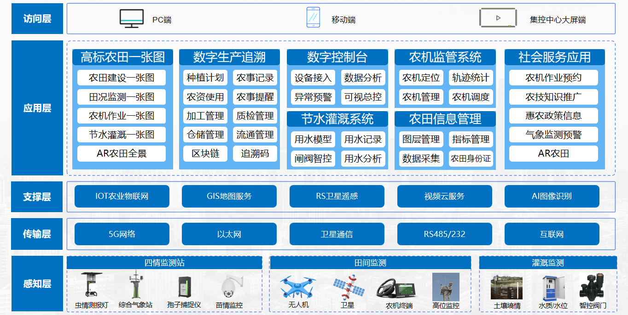Click the 种植计划 button

point(205,78)
